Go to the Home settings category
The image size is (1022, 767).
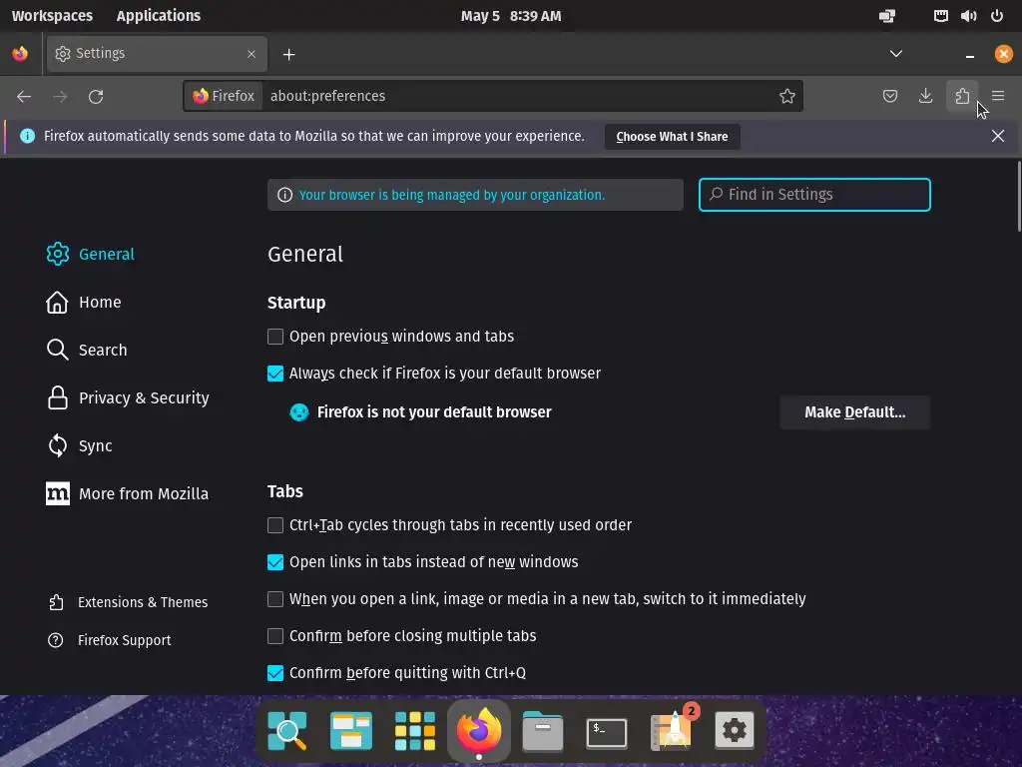84,302
